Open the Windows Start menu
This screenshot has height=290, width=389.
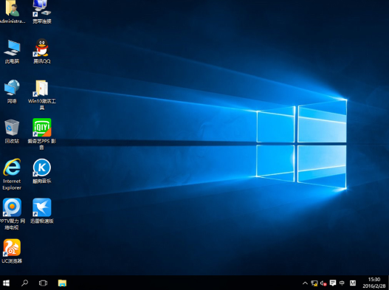[x=6, y=283]
